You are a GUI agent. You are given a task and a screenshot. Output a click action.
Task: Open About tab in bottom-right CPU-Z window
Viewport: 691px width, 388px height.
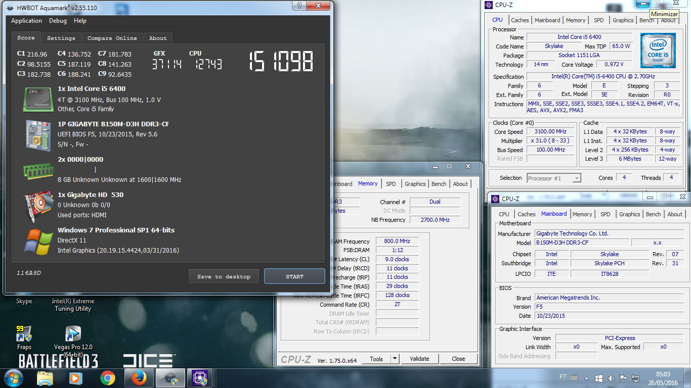tap(675, 214)
